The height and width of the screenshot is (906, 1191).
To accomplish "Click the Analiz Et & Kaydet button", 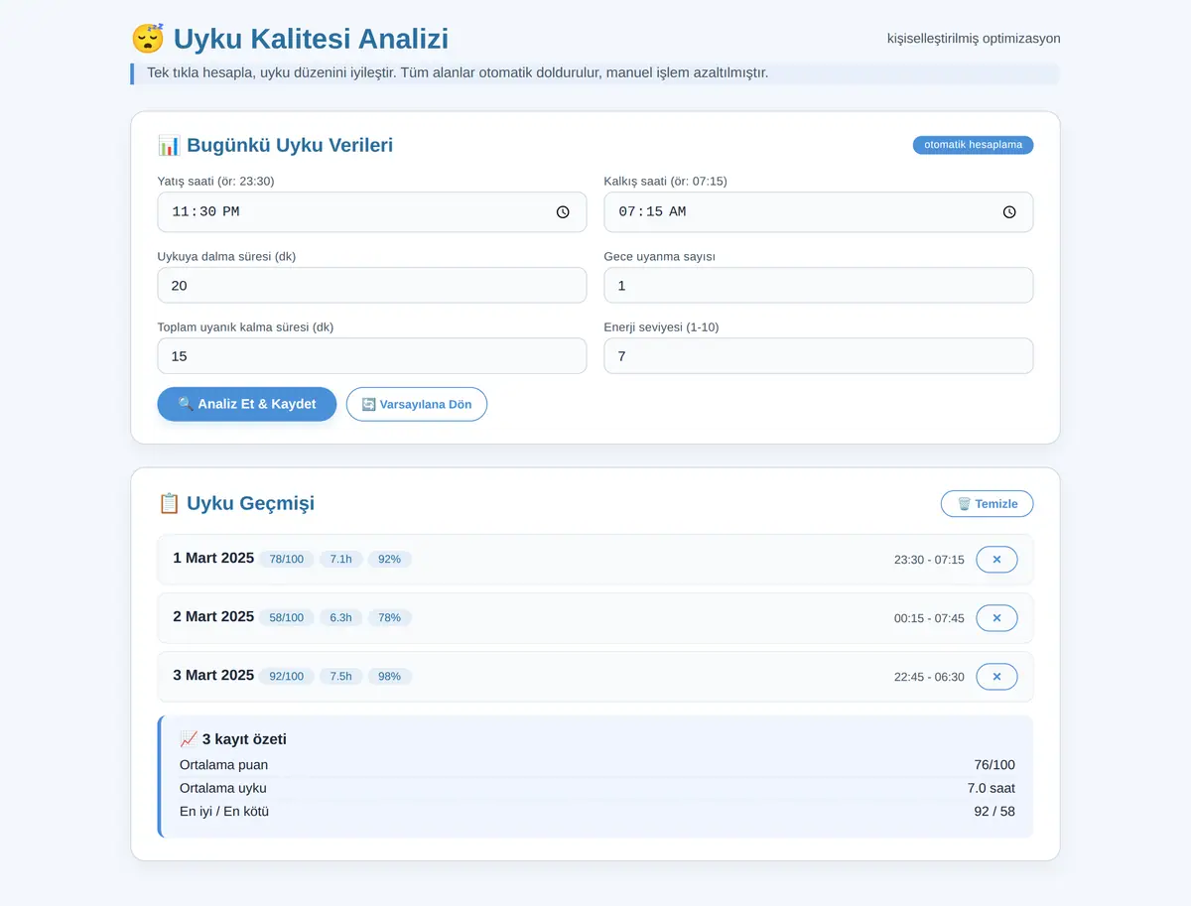I will [247, 404].
